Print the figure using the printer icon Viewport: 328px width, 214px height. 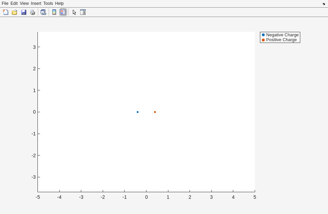click(33, 12)
